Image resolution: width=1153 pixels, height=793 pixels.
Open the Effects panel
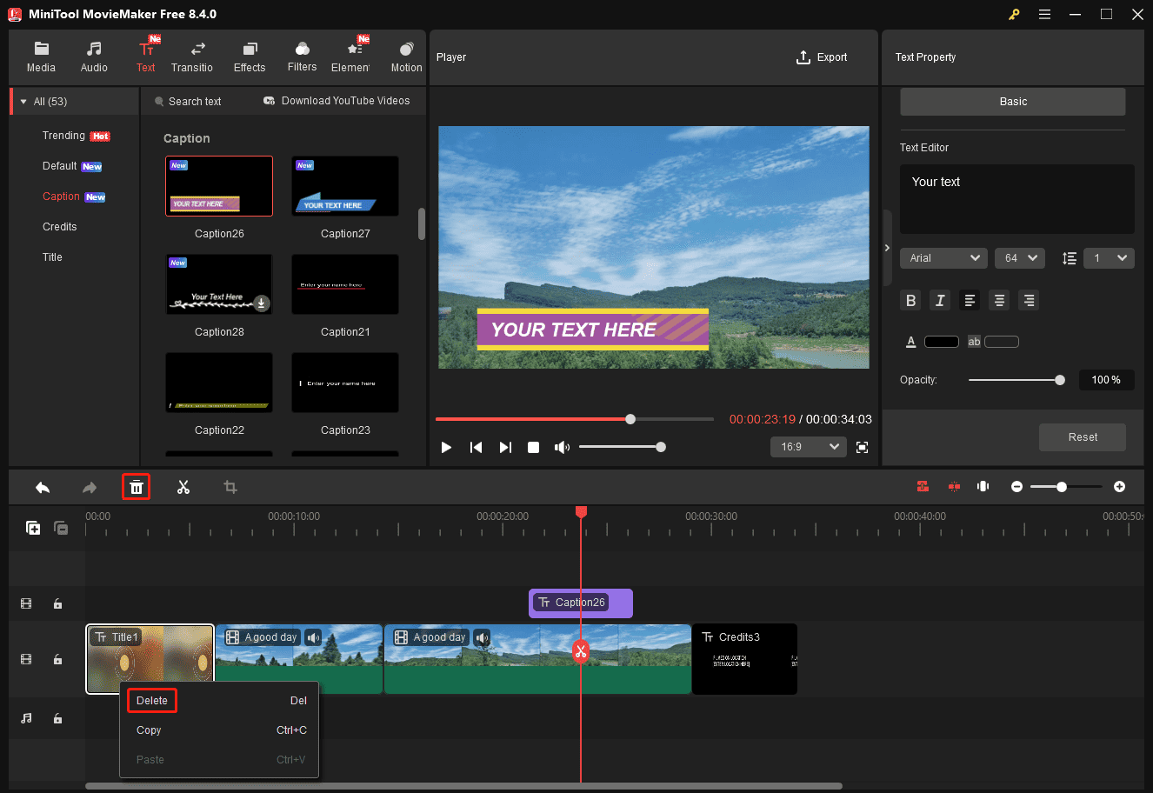click(x=250, y=55)
